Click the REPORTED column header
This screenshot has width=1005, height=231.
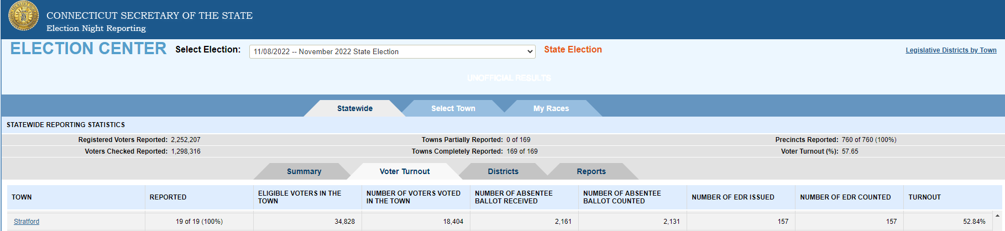(x=168, y=197)
